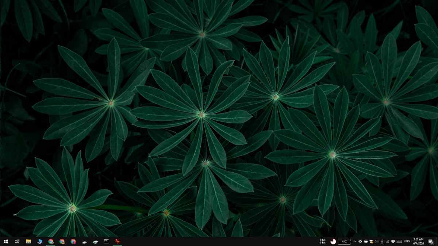Open the Wi-Fi network status icon
This screenshot has width=438, height=246.
coord(388,241)
